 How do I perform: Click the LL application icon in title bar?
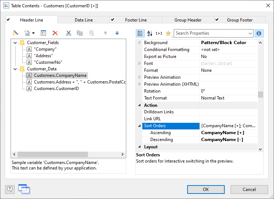(6, 5)
